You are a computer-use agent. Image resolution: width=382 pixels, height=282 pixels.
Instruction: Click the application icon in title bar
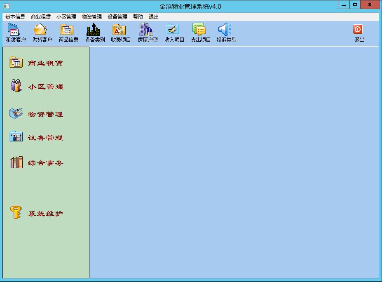click(6, 6)
